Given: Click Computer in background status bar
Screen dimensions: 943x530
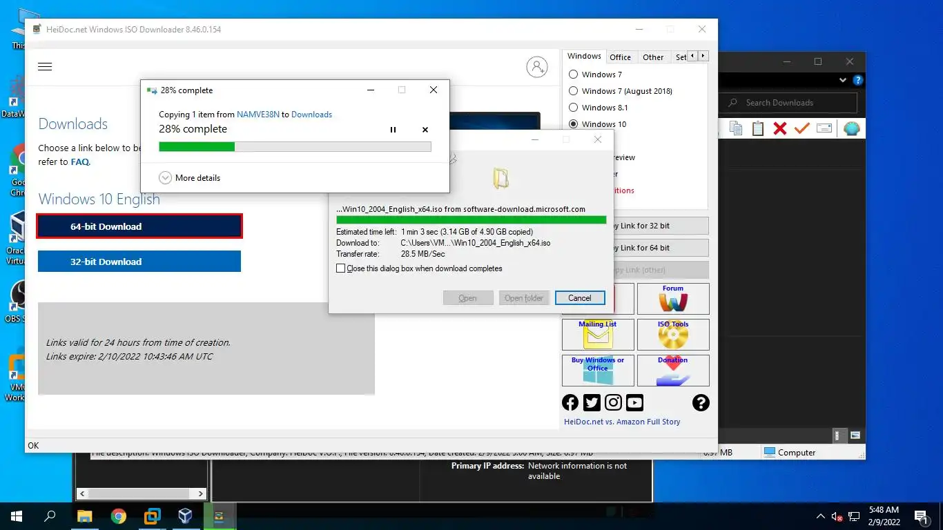Looking at the screenshot, I should point(790,453).
